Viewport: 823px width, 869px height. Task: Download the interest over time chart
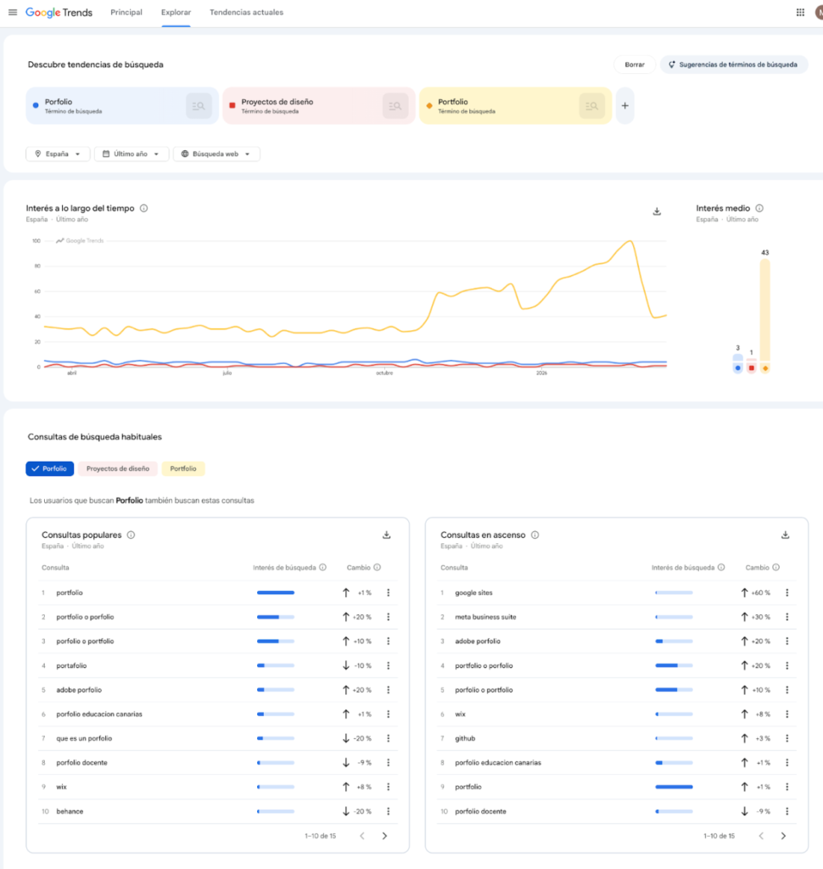coord(657,211)
